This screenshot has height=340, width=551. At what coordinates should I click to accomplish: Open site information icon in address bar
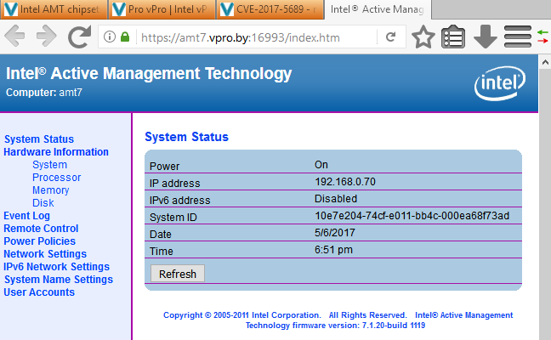pyautogui.click(x=110, y=37)
